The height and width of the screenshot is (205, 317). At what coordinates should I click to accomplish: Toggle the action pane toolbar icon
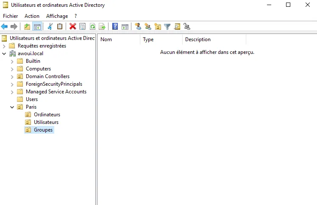pos(125,27)
